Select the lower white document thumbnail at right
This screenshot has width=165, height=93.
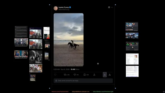132,71
